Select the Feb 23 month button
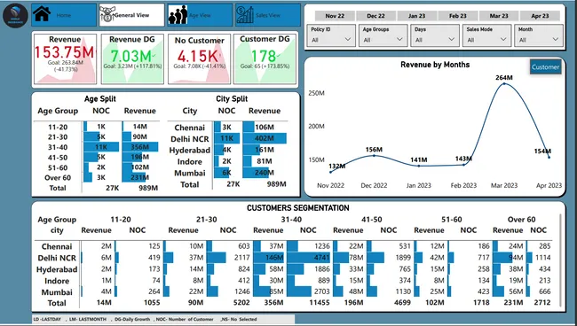This screenshot has width=577, height=326. pos(458,16)
